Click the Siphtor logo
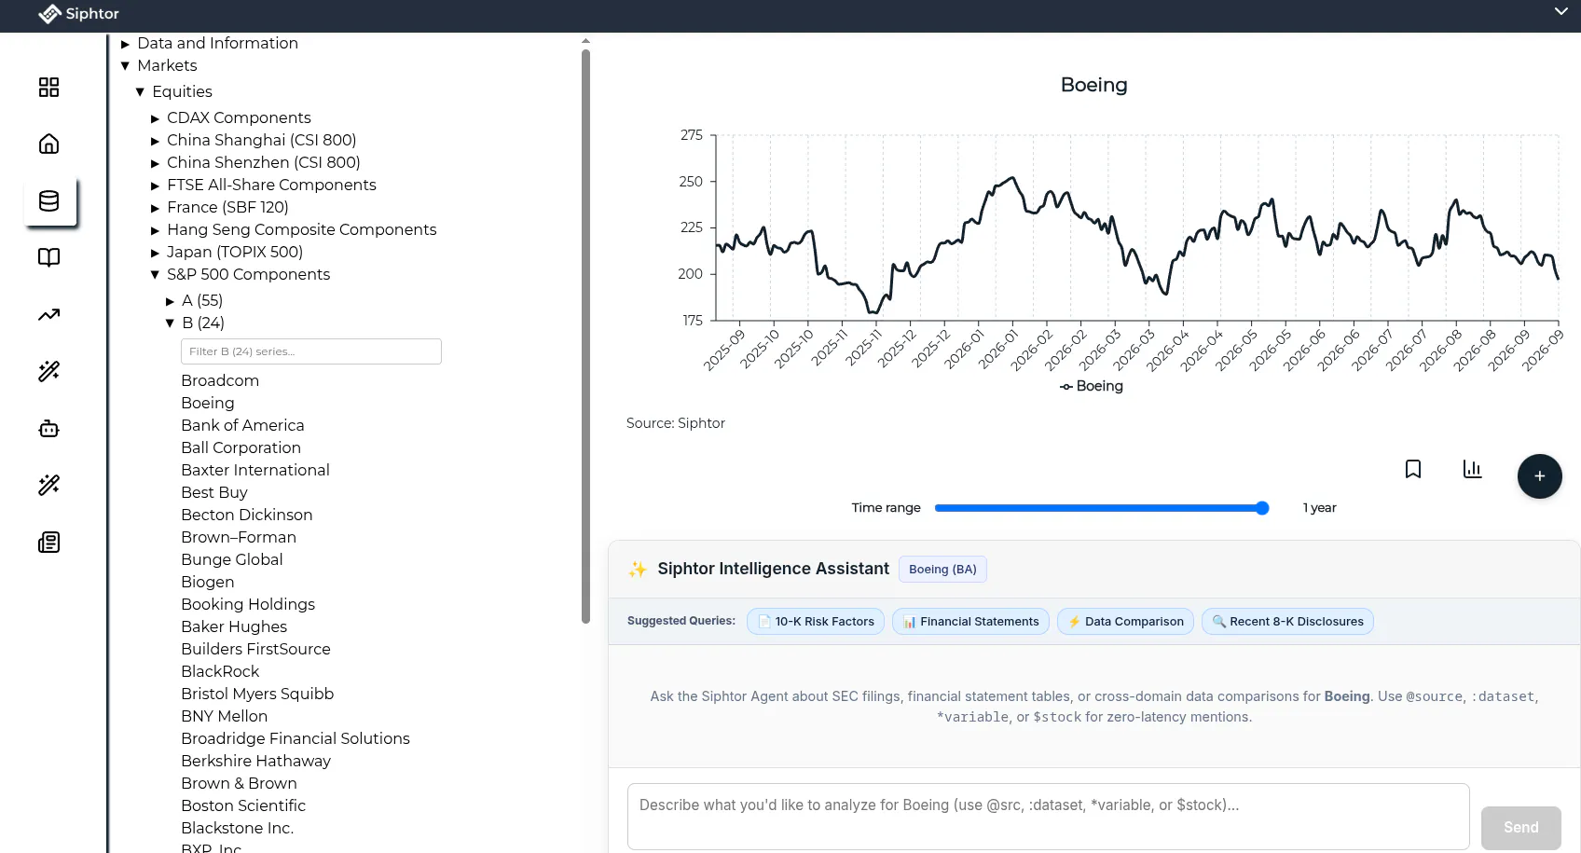1581x853 pixels. pos(78,14)
